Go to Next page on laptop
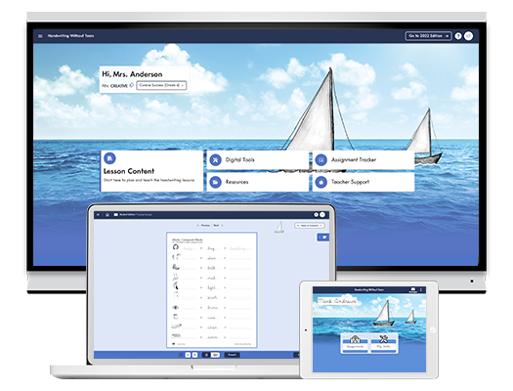 pyautogui.click(x=218, y=226)
